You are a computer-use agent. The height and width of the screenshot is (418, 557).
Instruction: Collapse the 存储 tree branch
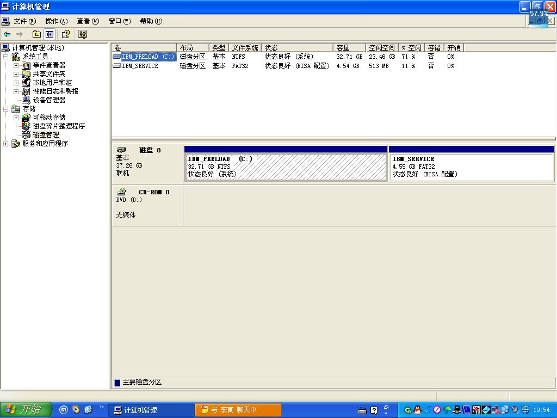click(x=5, y=109)
